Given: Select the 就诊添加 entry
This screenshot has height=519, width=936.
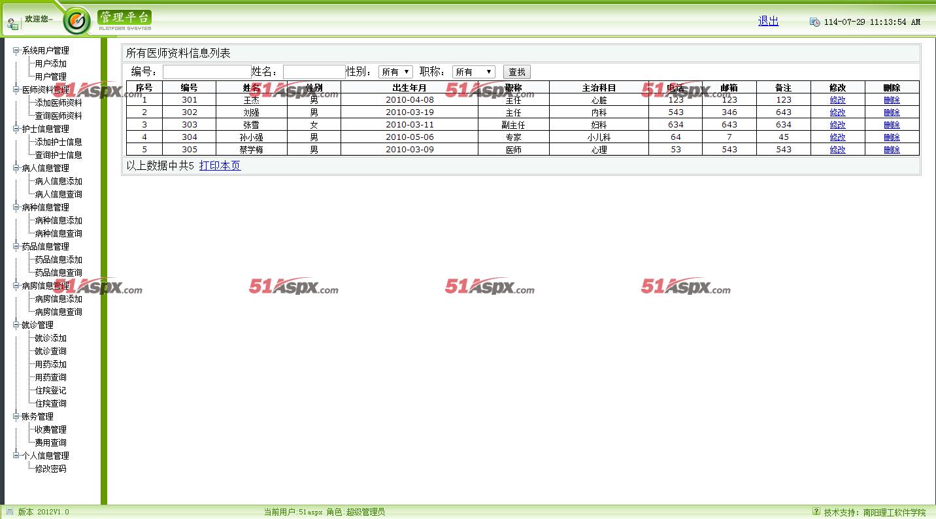Looking at the screenshot, I should click(50, 338).
